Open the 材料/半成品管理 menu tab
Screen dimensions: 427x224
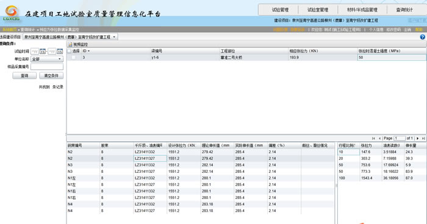(362, 10)
